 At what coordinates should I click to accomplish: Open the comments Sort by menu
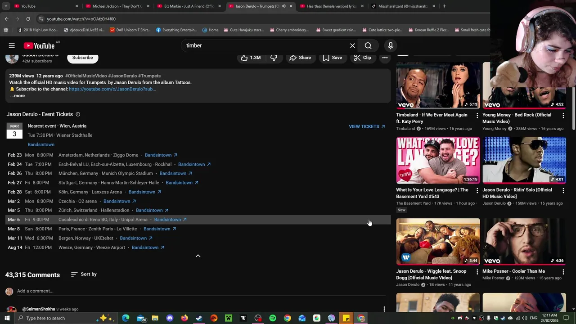[x=84, y=274]
